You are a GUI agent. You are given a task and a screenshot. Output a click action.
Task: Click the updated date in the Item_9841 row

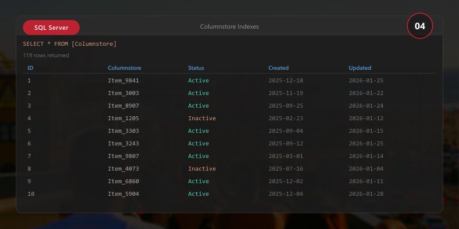(366, 80)
